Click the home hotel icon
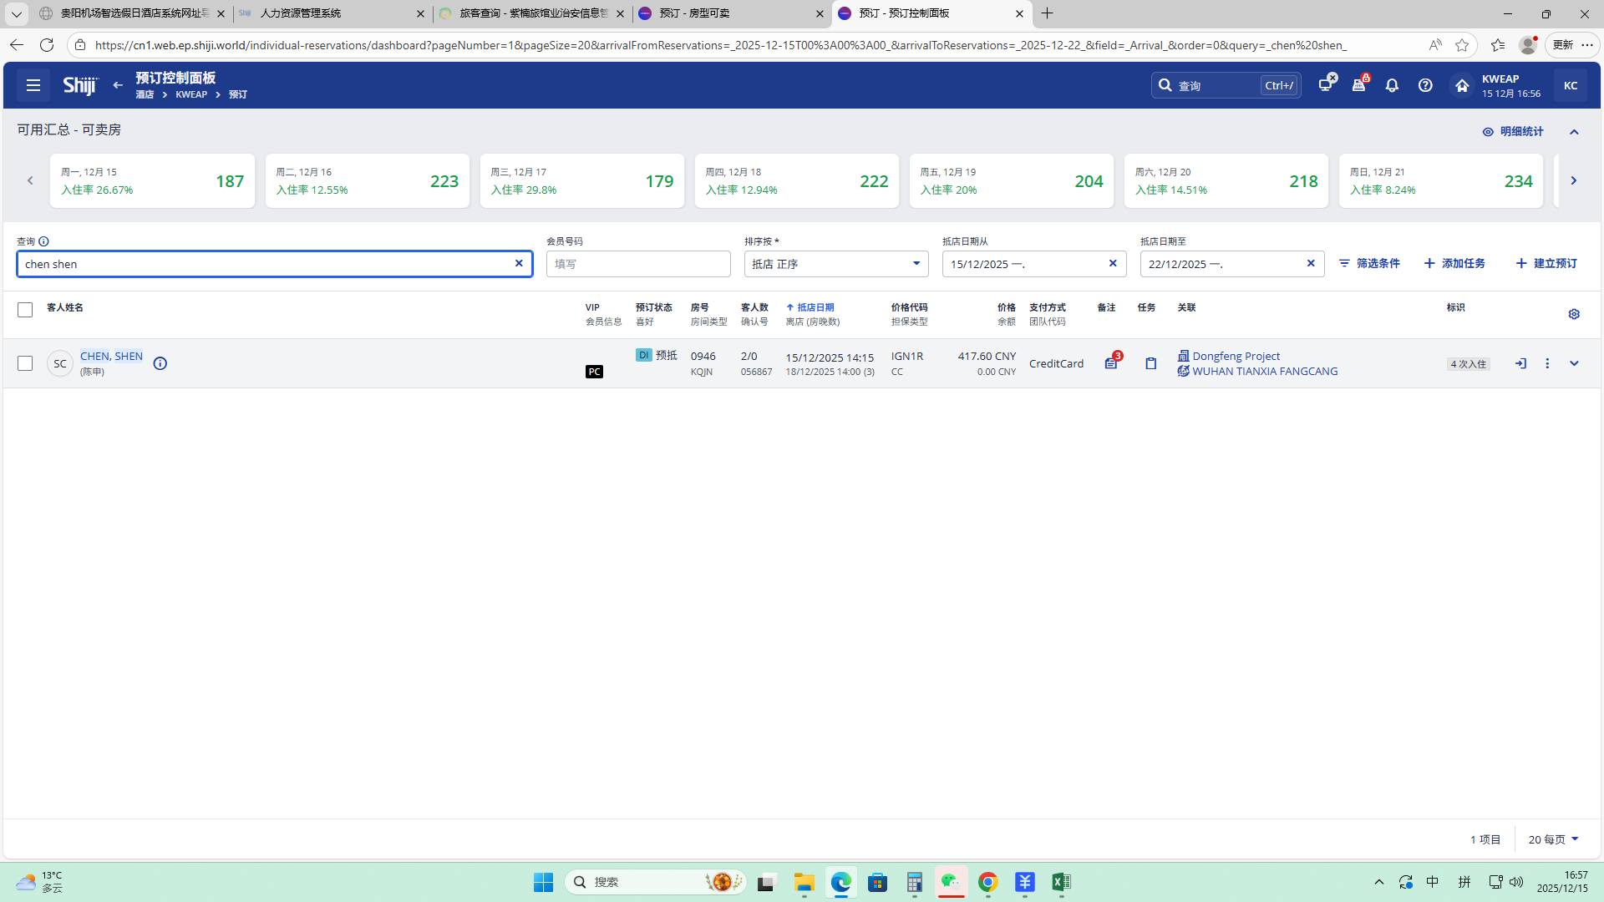Viewport: 1604px width, 902px height. [x=1462, y=85]
